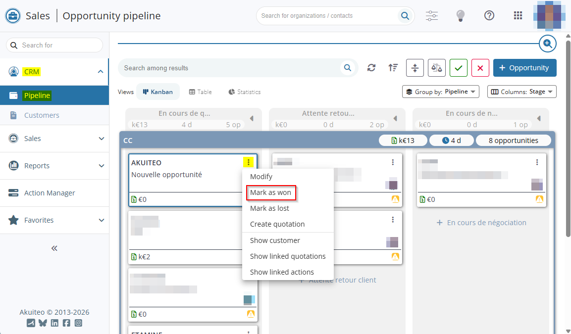
Task: Click the balance scale icon button
Action: (436, 68)
